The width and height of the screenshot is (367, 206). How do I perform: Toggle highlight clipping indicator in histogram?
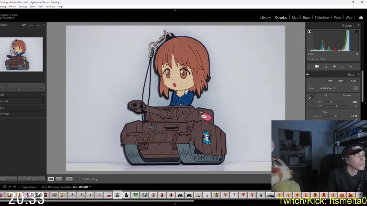tap(357, 32)
